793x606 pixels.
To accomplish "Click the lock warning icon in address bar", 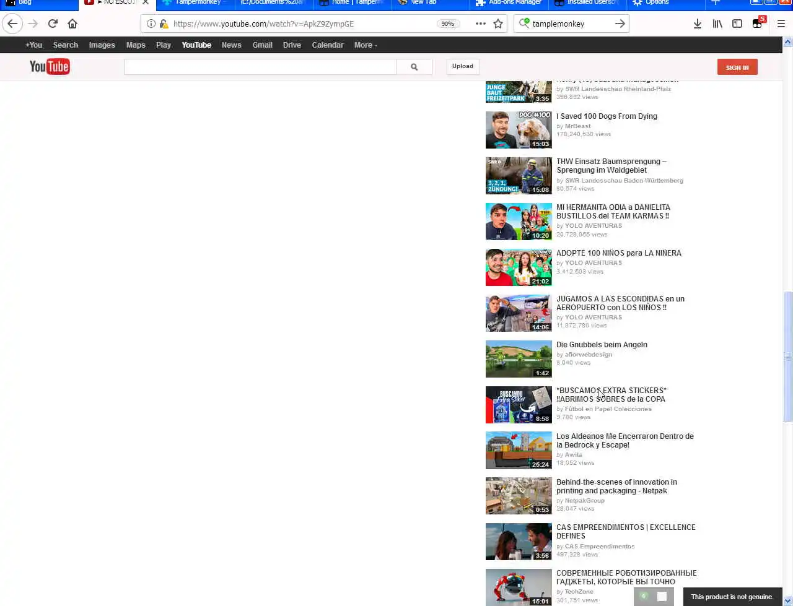I will point(164,24).
